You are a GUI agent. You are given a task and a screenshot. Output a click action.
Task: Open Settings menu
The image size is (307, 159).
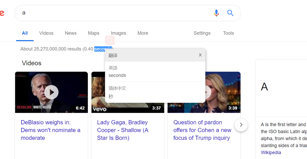click(202, 33)
